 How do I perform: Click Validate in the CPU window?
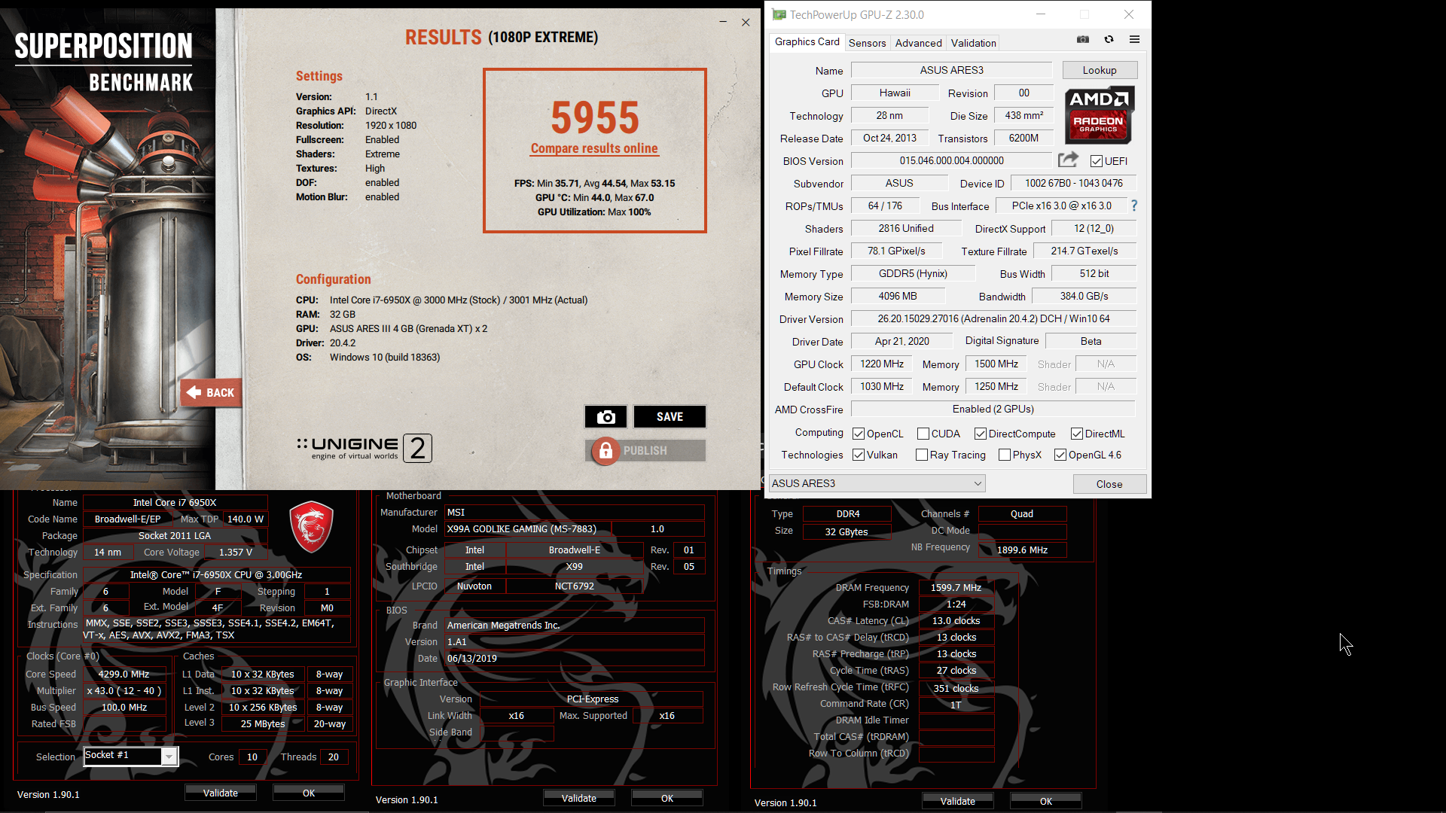pos(220,793)
